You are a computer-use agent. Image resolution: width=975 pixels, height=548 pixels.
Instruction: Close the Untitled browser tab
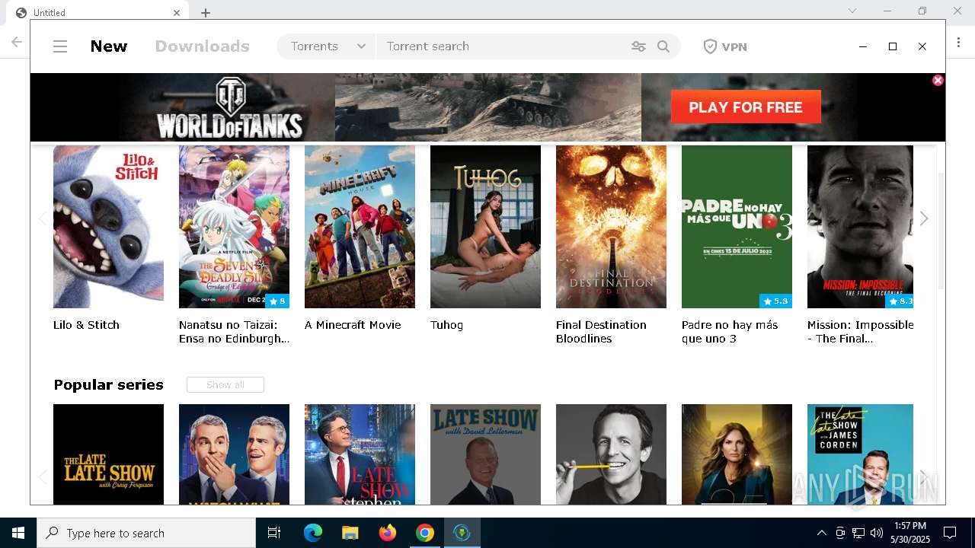pyautogui.click(x=177, y=12)
